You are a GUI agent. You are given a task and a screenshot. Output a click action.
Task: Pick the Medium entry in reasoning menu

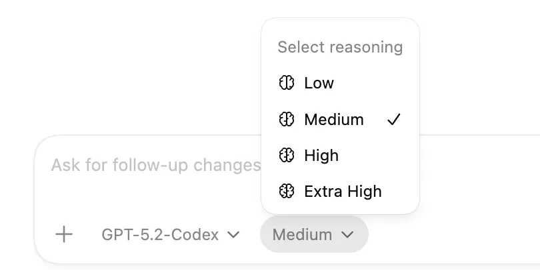334,120
